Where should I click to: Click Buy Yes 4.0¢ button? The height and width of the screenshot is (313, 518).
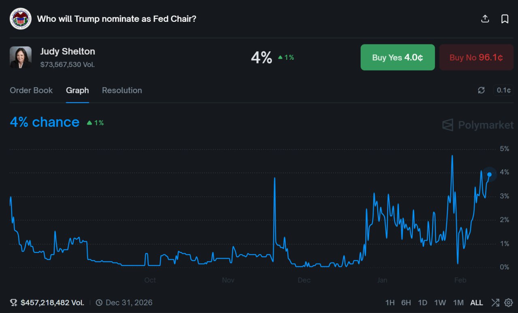pos(397,57)
